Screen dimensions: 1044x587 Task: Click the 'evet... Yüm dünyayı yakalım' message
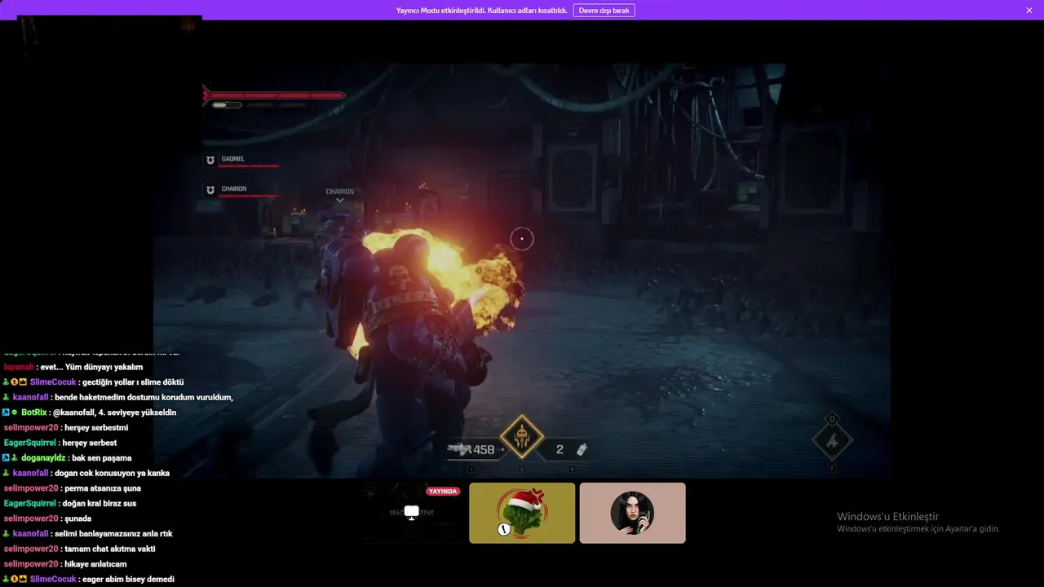91,367
